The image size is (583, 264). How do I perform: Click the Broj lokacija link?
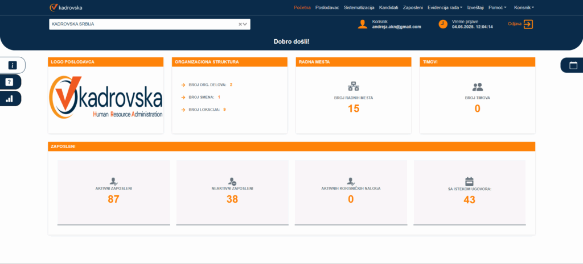(x=205, y=109)
